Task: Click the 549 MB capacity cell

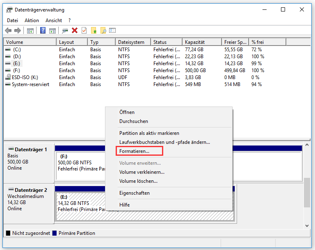Action: point(193,84)
